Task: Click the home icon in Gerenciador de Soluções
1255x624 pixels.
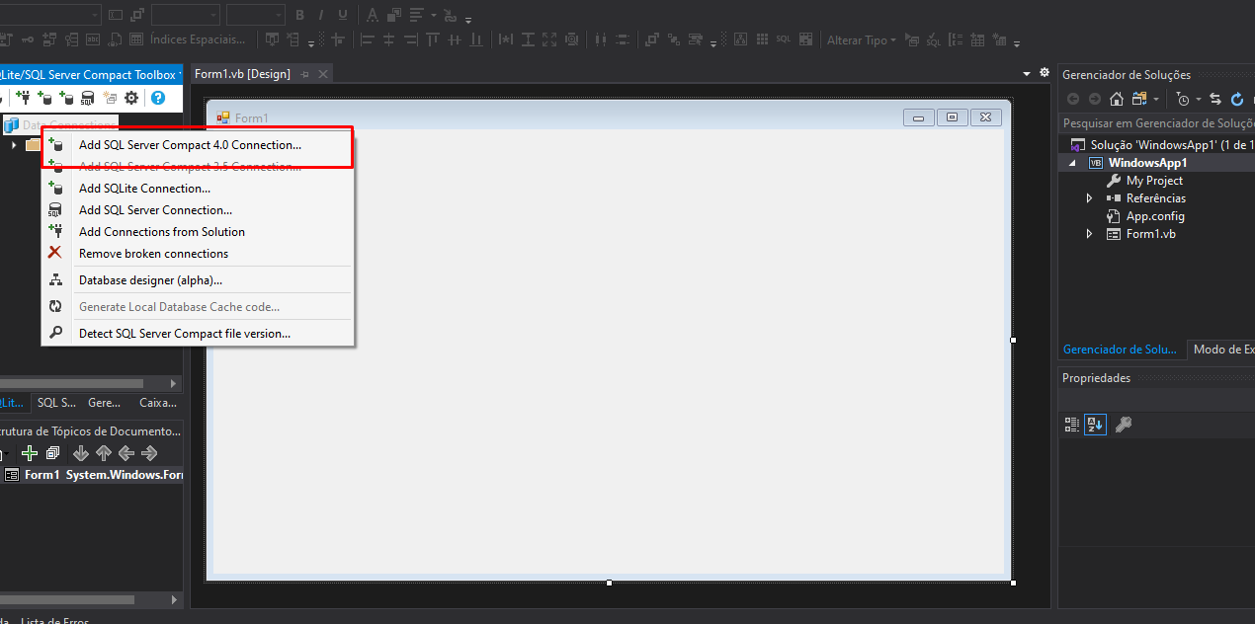Action: point(1117,99)
